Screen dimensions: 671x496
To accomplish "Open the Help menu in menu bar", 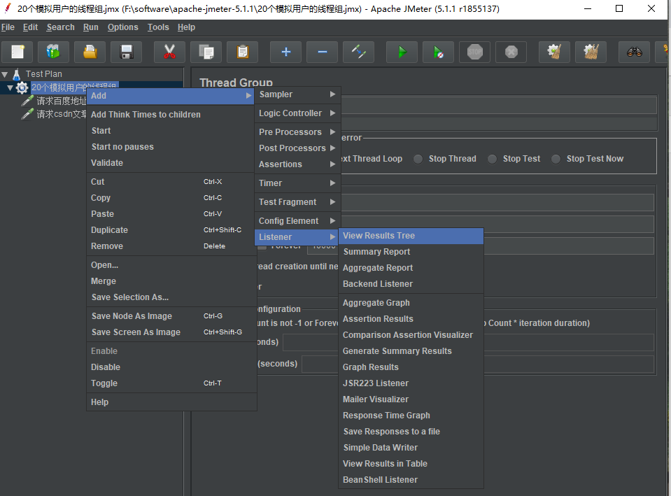I will pyautogui.click(x=186, y=27).
